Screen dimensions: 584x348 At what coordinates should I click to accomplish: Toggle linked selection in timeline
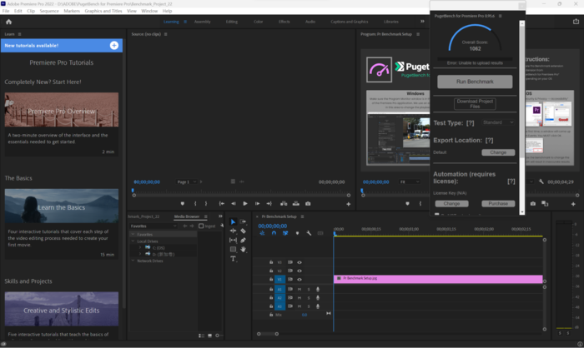point(285,233)
